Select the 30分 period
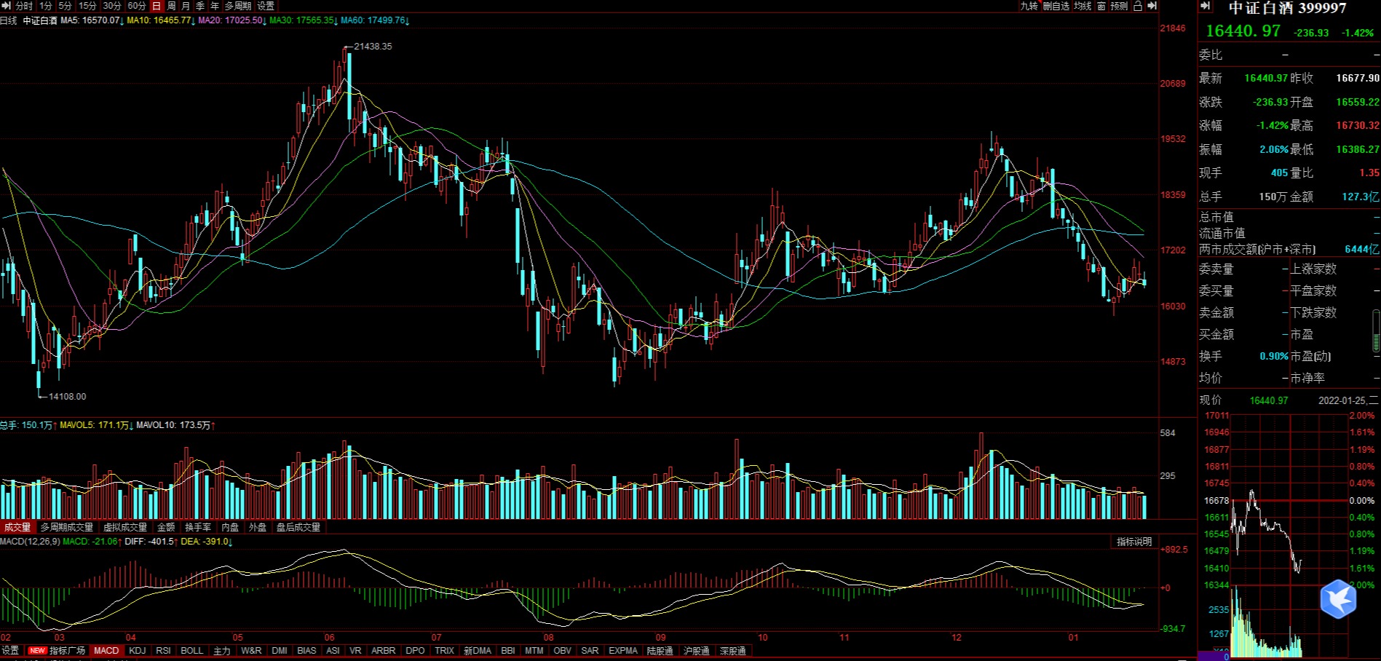The height and width of the screenshot is (661, 1381). [x=112, y=6]
